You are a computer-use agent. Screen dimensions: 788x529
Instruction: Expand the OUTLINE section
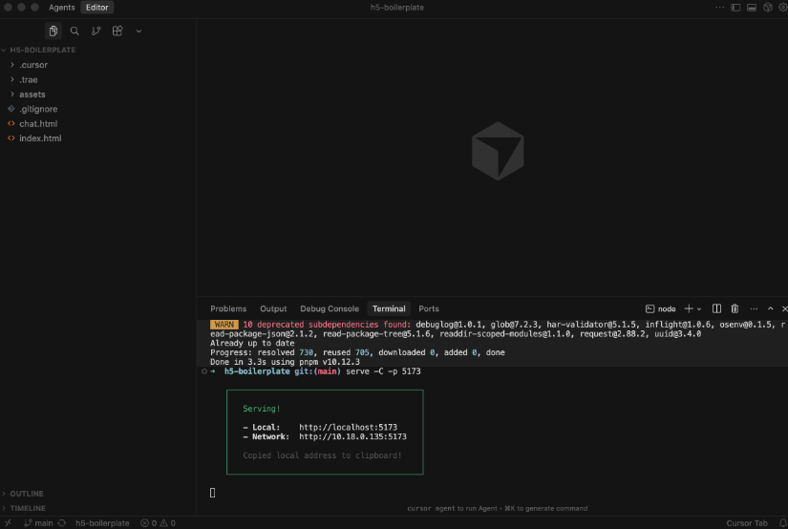(26, 494)
